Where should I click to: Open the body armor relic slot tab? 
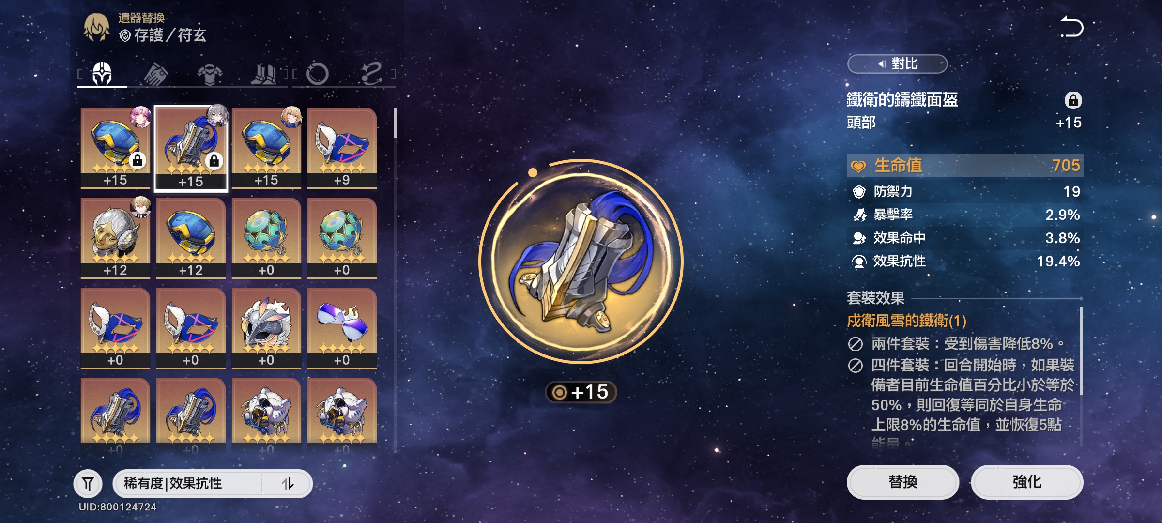coord(210,75)
